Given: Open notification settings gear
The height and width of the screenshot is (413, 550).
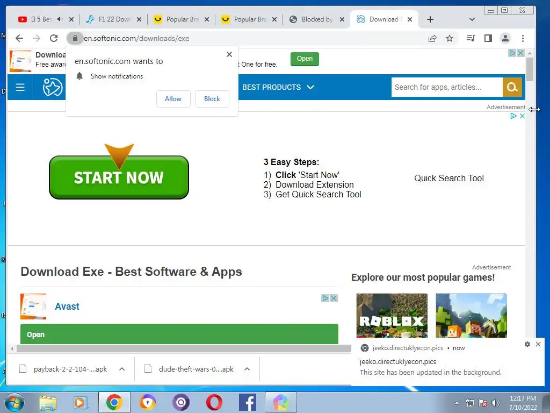Looking at the screenshot, I should pyautogui.click(x=527, y=344).
